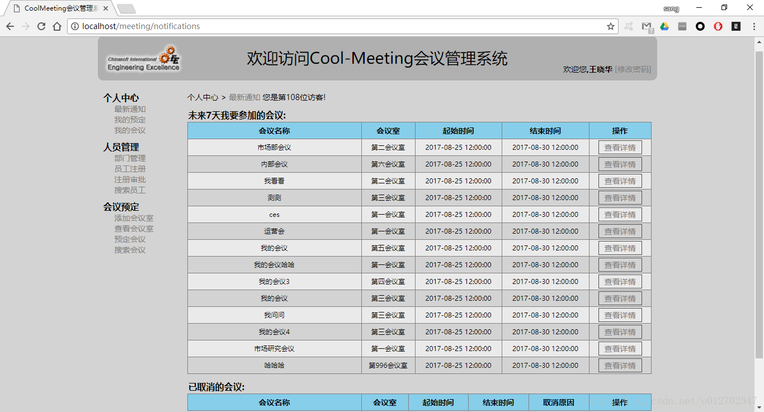Select the CoolMeeting会议管理系统 tab
The height and width of the screenshot is (412, 764).
coord(59,8)
